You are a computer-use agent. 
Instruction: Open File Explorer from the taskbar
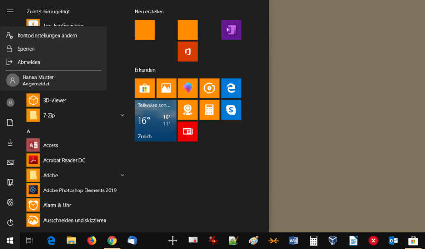click(71, 241)
